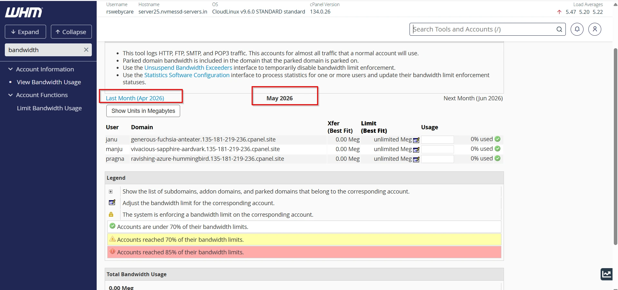
Task: Collapse all sidebar sections
Action: 71,32
